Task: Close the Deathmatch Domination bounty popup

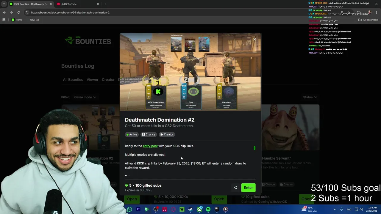Action: 254,39
